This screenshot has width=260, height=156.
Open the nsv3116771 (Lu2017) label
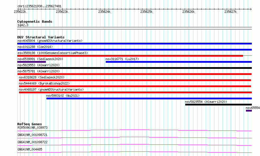point(122,59)
